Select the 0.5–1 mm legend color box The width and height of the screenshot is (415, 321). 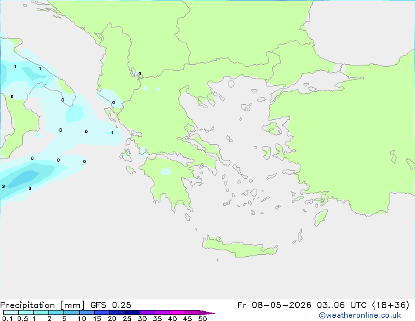(26, 312)
